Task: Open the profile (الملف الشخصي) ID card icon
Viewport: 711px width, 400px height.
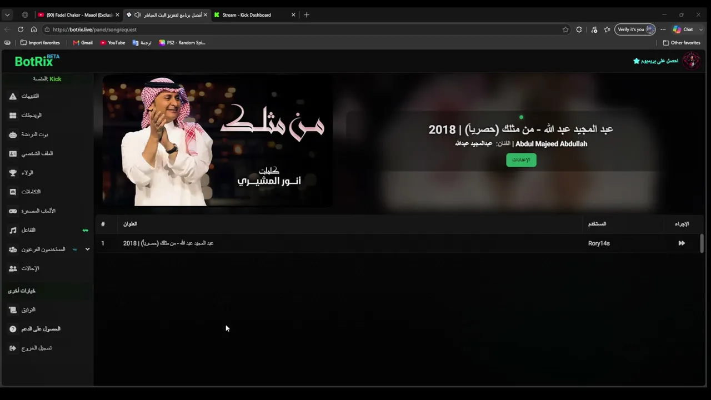Action: (13, 154)
